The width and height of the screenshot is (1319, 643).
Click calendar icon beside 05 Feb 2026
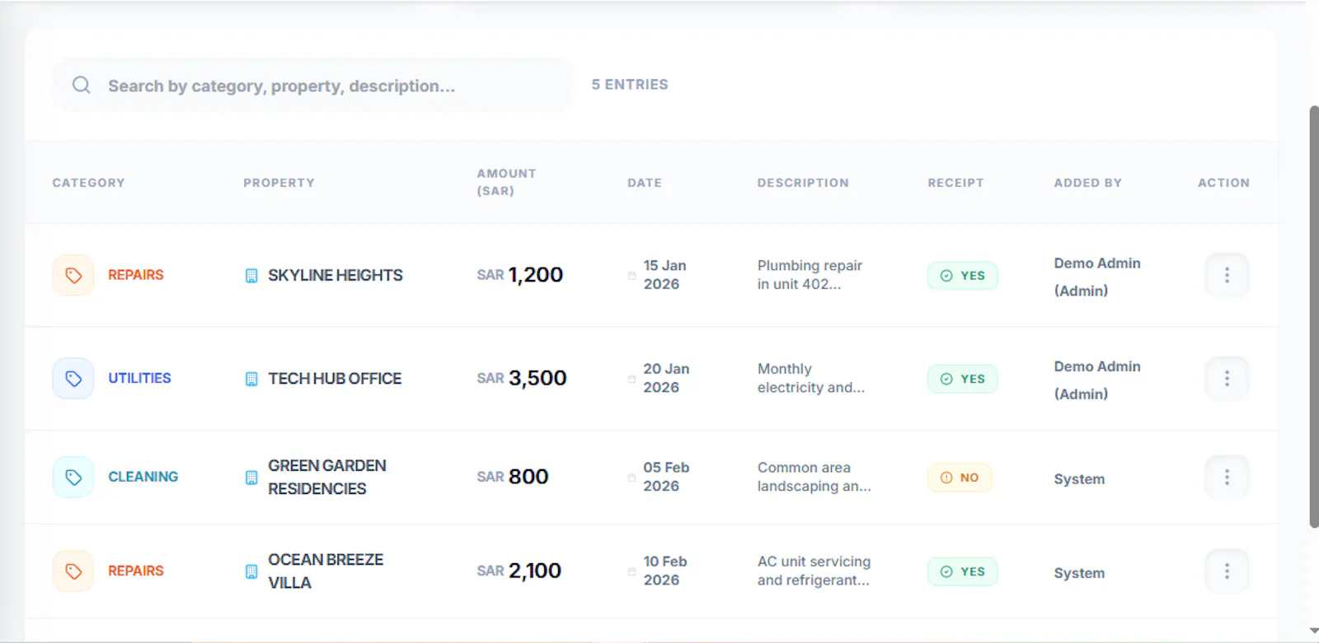click(x=631, y=478)
